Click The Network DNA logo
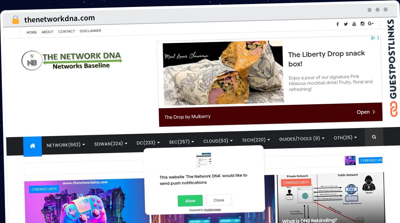Screen dimensions: 400x223 coord(72,61)
